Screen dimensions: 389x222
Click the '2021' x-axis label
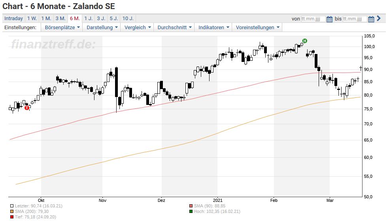pos(217,200)
